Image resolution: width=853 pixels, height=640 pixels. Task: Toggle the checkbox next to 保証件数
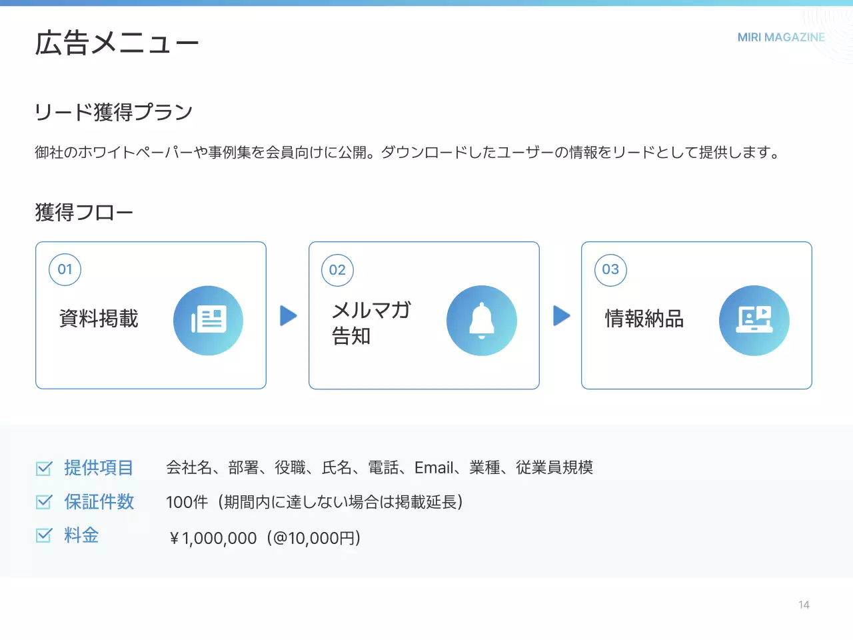coord(44,502)
